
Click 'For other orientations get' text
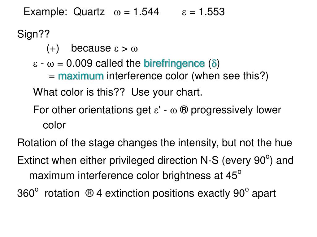pos(92,110)
